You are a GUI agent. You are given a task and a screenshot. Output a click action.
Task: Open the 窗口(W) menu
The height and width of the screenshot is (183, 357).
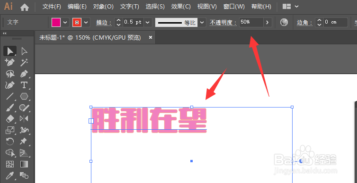click(234, 7)
